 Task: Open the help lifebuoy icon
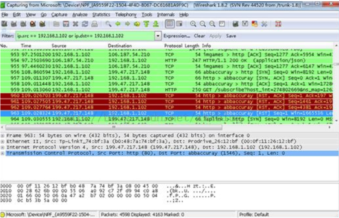pyautogui.click(x=278, y=24)
